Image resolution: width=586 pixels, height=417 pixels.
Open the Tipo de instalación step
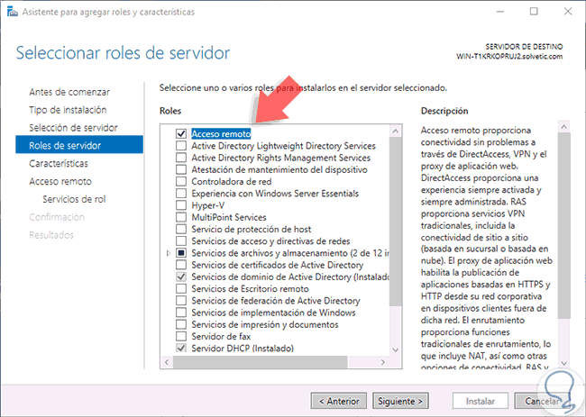tap(68, 110)
